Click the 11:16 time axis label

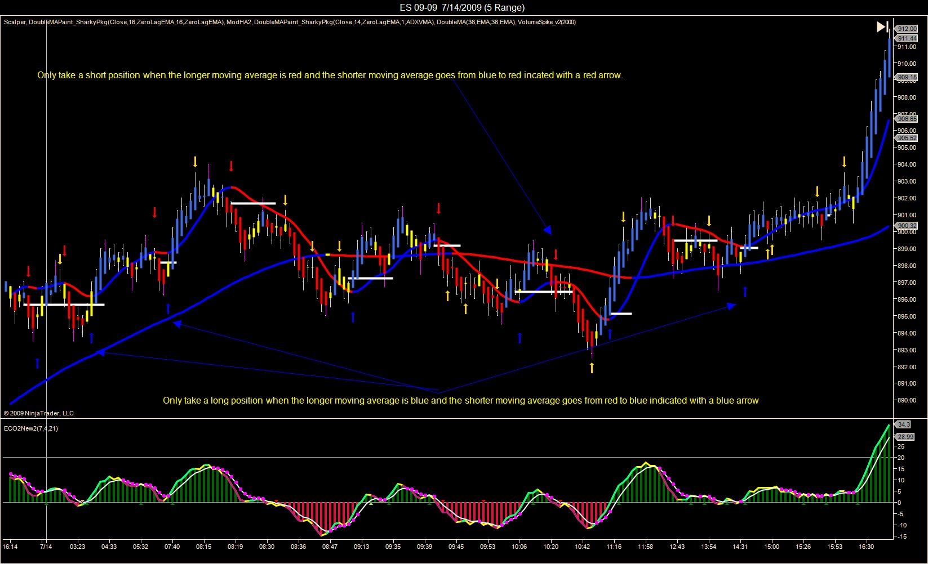[614, 547]
